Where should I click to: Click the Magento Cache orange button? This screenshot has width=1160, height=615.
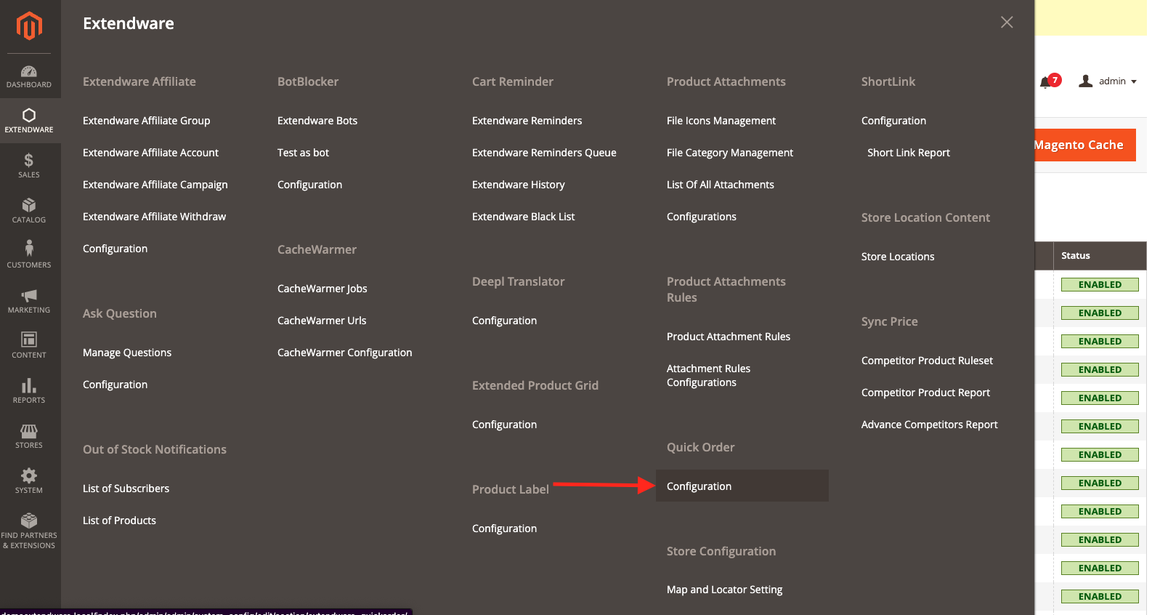pyautogui.click(x=1082, y=145)
